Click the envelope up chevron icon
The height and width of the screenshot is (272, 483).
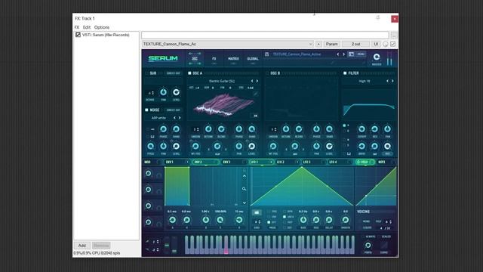(x=245, y=176)
